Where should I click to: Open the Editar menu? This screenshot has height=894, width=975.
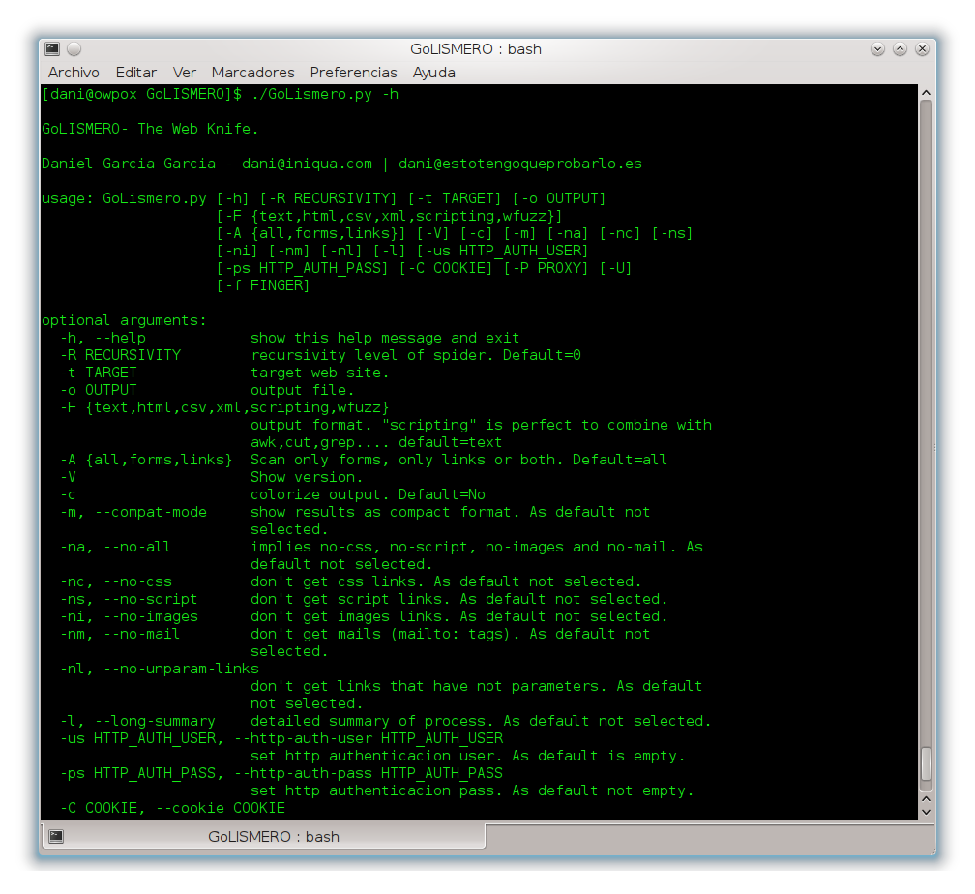point(135,73)
